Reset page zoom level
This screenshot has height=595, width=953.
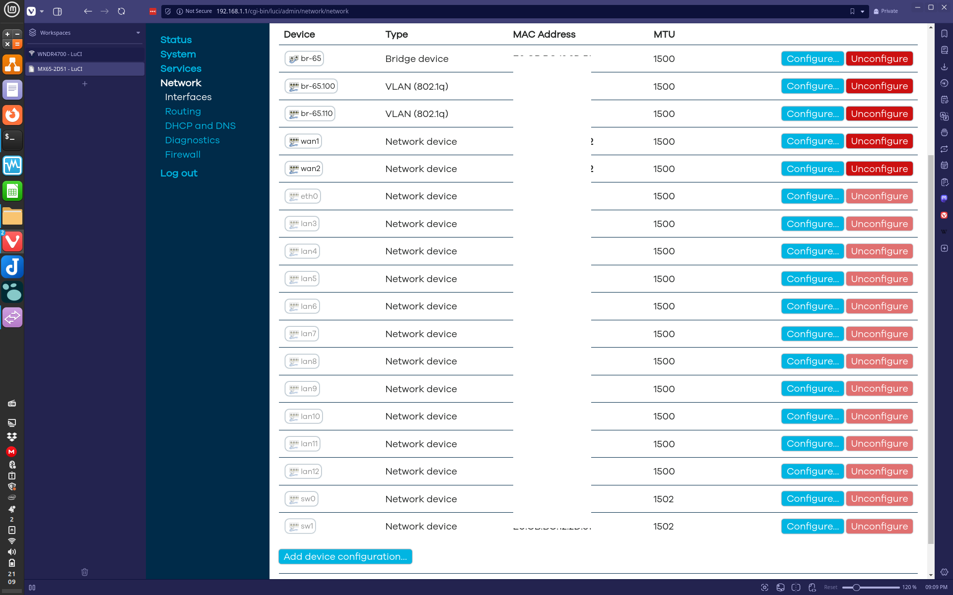tap(830, 587)
